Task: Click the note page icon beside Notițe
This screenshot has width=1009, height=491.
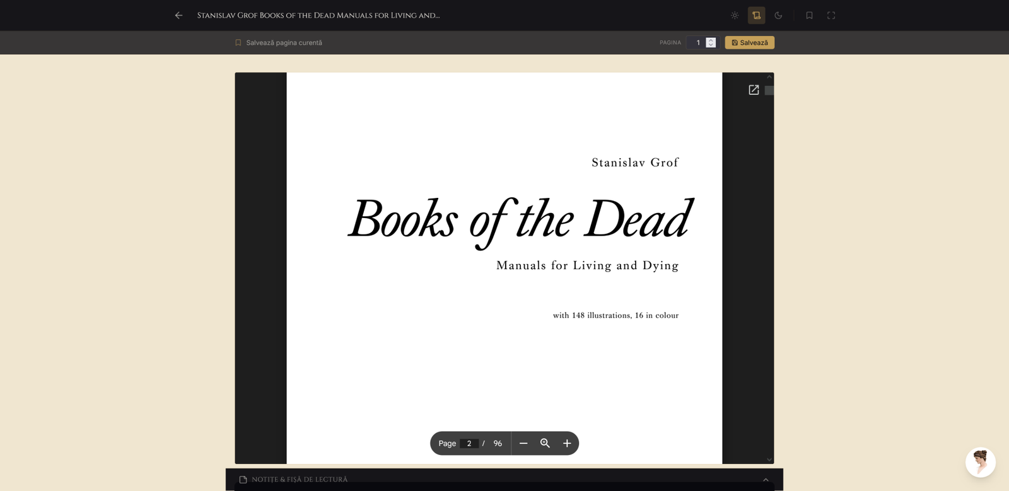Action: (x=243, y=480)
